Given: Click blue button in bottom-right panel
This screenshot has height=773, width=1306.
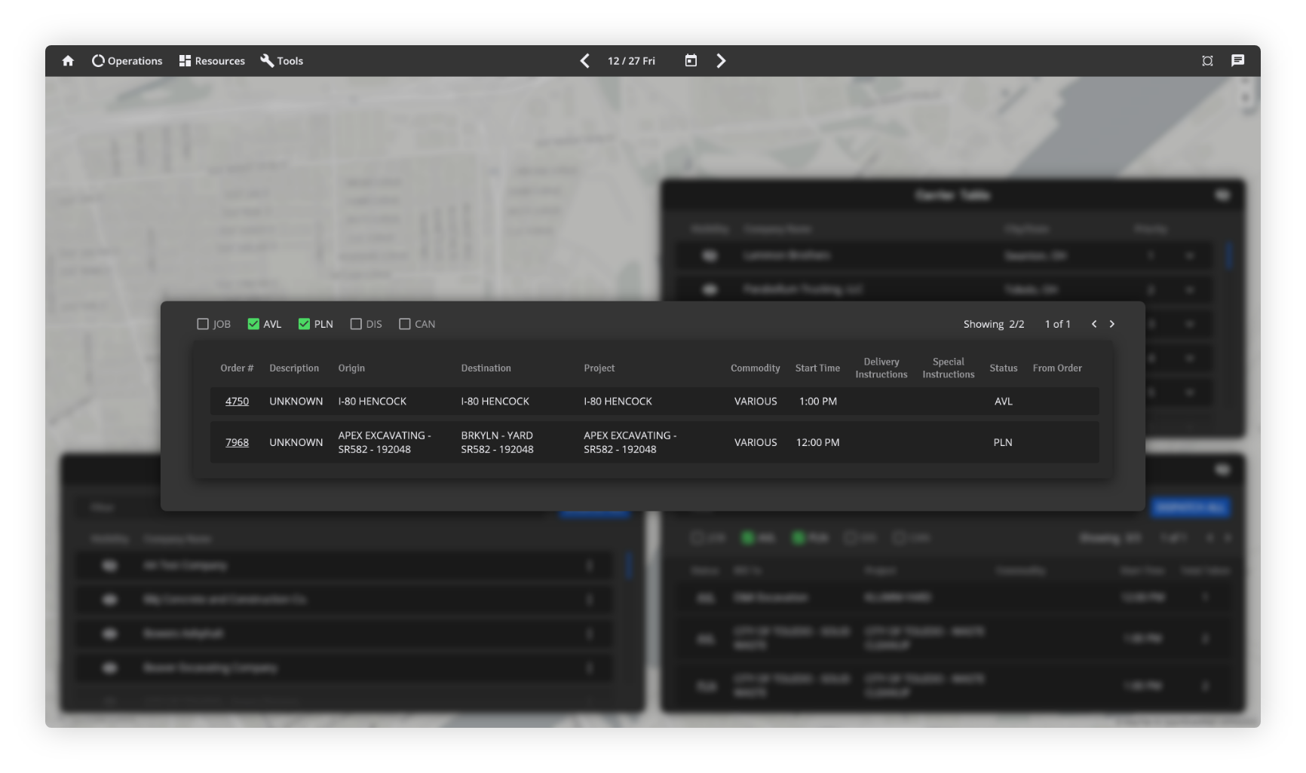Looking at the screenshot, I should 1190,508.
